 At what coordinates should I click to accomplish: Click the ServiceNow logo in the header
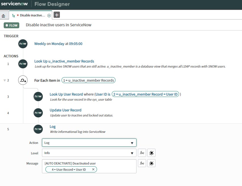point(14,4)
